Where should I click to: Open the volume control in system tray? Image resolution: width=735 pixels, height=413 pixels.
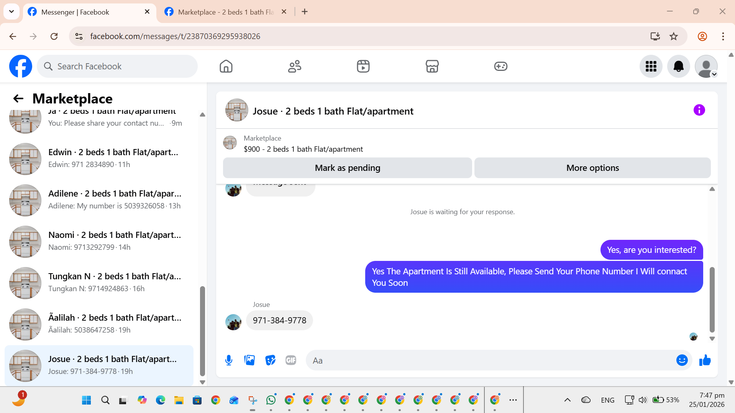click(643, 400)
